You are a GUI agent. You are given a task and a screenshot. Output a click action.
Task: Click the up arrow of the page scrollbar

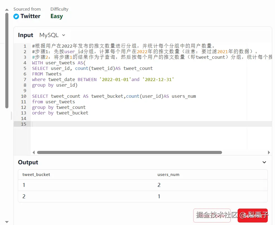[7, 10]
